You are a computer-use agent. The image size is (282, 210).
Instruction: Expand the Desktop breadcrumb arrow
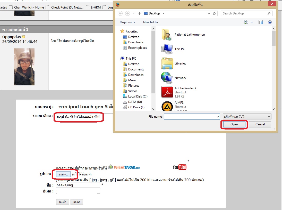[163, 13]
